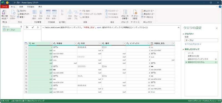Open the Manage (管理) dropdown
Screen dimensions: 222x103
pos(21,17)
